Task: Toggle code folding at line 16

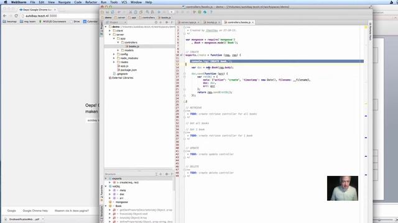Action: click(x=185, y=74)
